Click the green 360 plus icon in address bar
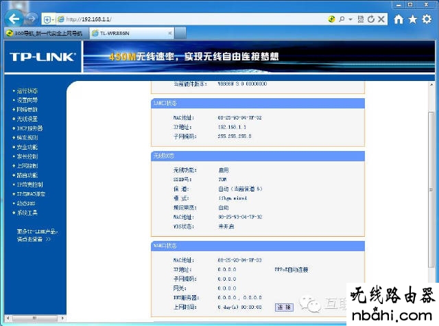Viewport: 439px width, 326px height. 331,19
